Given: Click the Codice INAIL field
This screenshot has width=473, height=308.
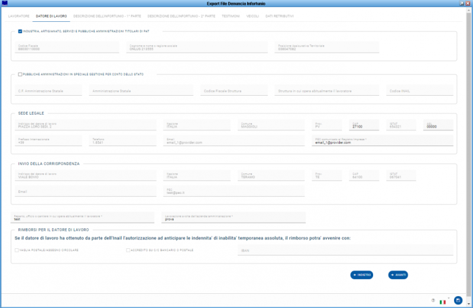Looking at the screenshot, I should click(420, 90).
